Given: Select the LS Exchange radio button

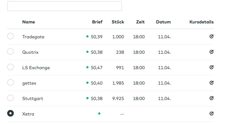Looking at the screenshot, I should point(10,67).
